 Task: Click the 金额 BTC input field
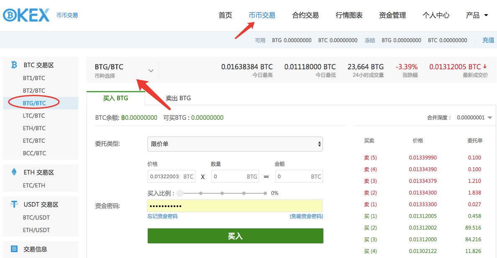click(299, 177)
